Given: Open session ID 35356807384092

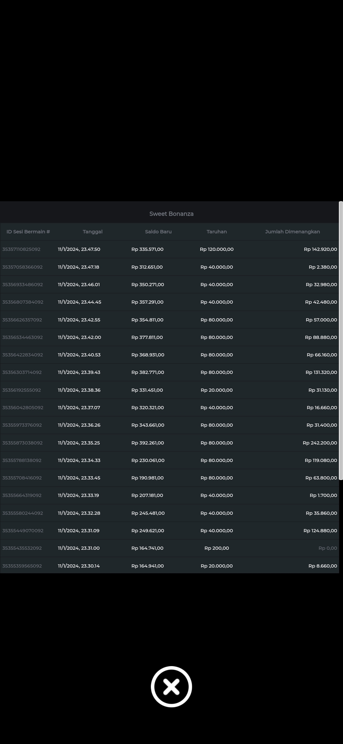Looking at the screenshot, I should 23,302.
